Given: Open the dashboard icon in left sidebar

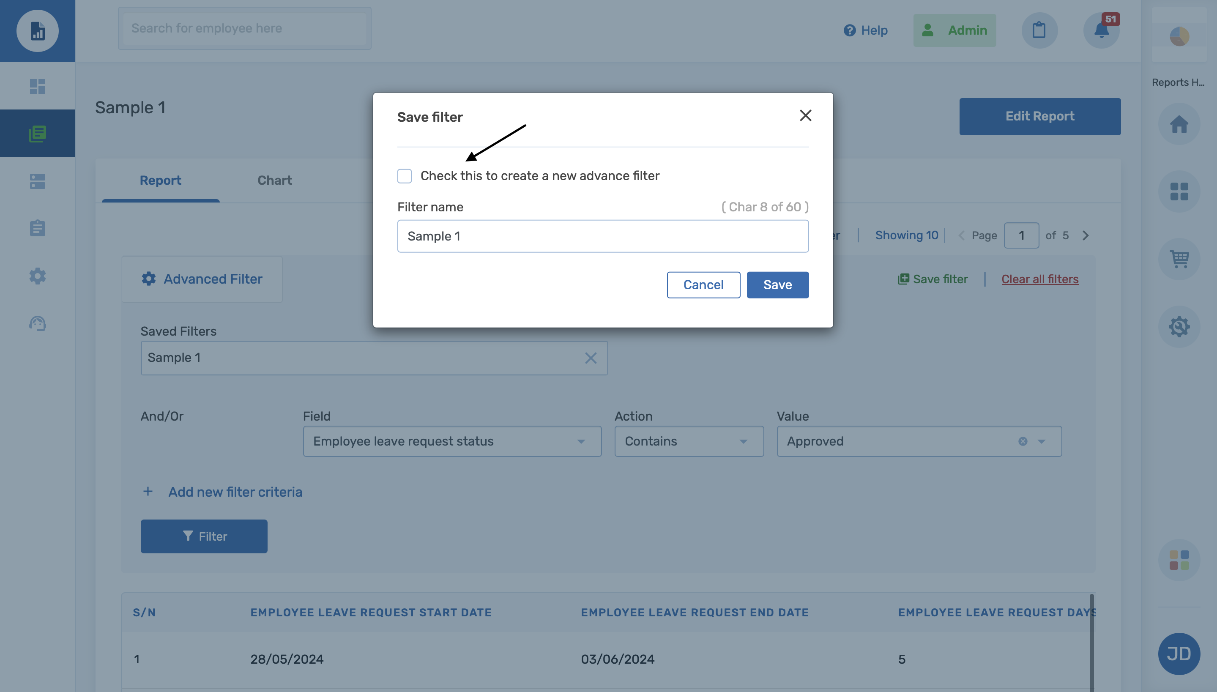Looking at the screenshot, I should point(38,87).
